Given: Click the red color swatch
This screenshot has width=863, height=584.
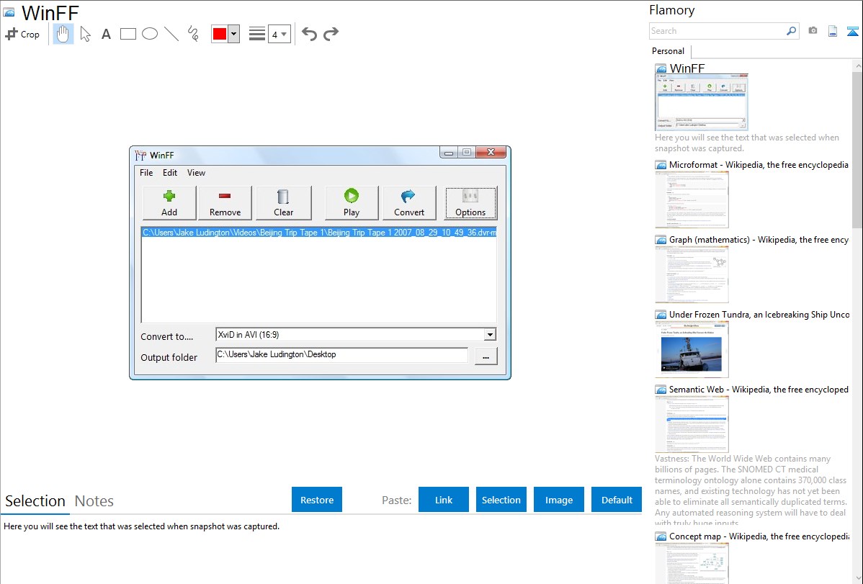Looking at the screenshot, I should 220,34.
